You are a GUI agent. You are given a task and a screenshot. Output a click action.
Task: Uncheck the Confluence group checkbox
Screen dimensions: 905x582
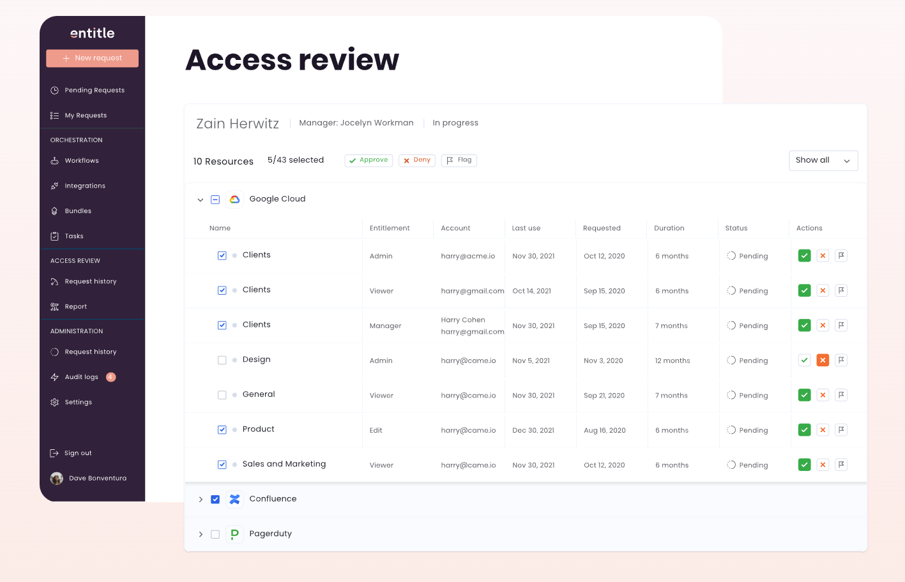215,500
